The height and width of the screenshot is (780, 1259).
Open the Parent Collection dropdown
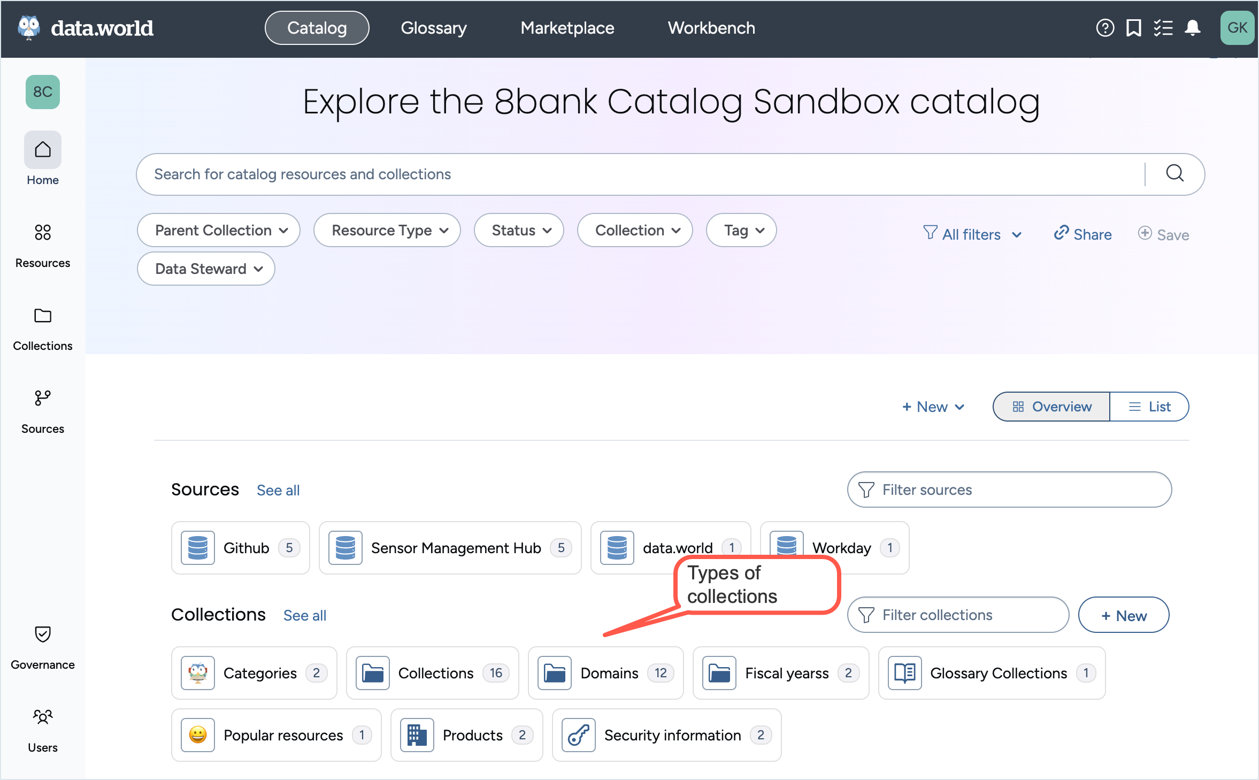[x=219, y=230]
